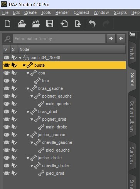This screenshot has height=189, width=140.
Task: Toggle visibility of the buste bone
Action: pyautogui.click(x=7, y=65)
